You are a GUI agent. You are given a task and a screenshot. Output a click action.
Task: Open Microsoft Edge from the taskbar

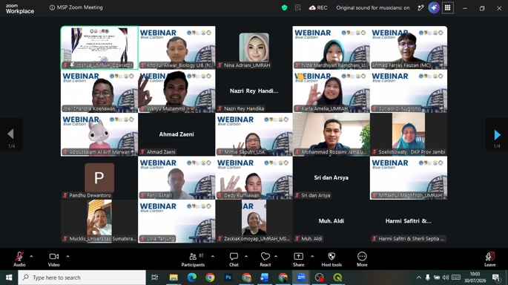point(192,278)
